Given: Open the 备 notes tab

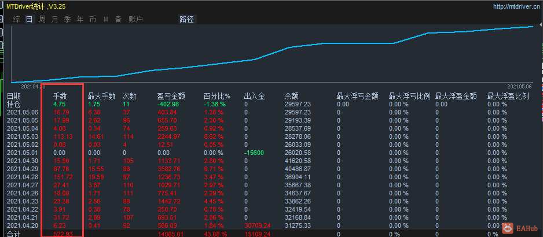Looking at the screenshot, I should click(119, 20).
